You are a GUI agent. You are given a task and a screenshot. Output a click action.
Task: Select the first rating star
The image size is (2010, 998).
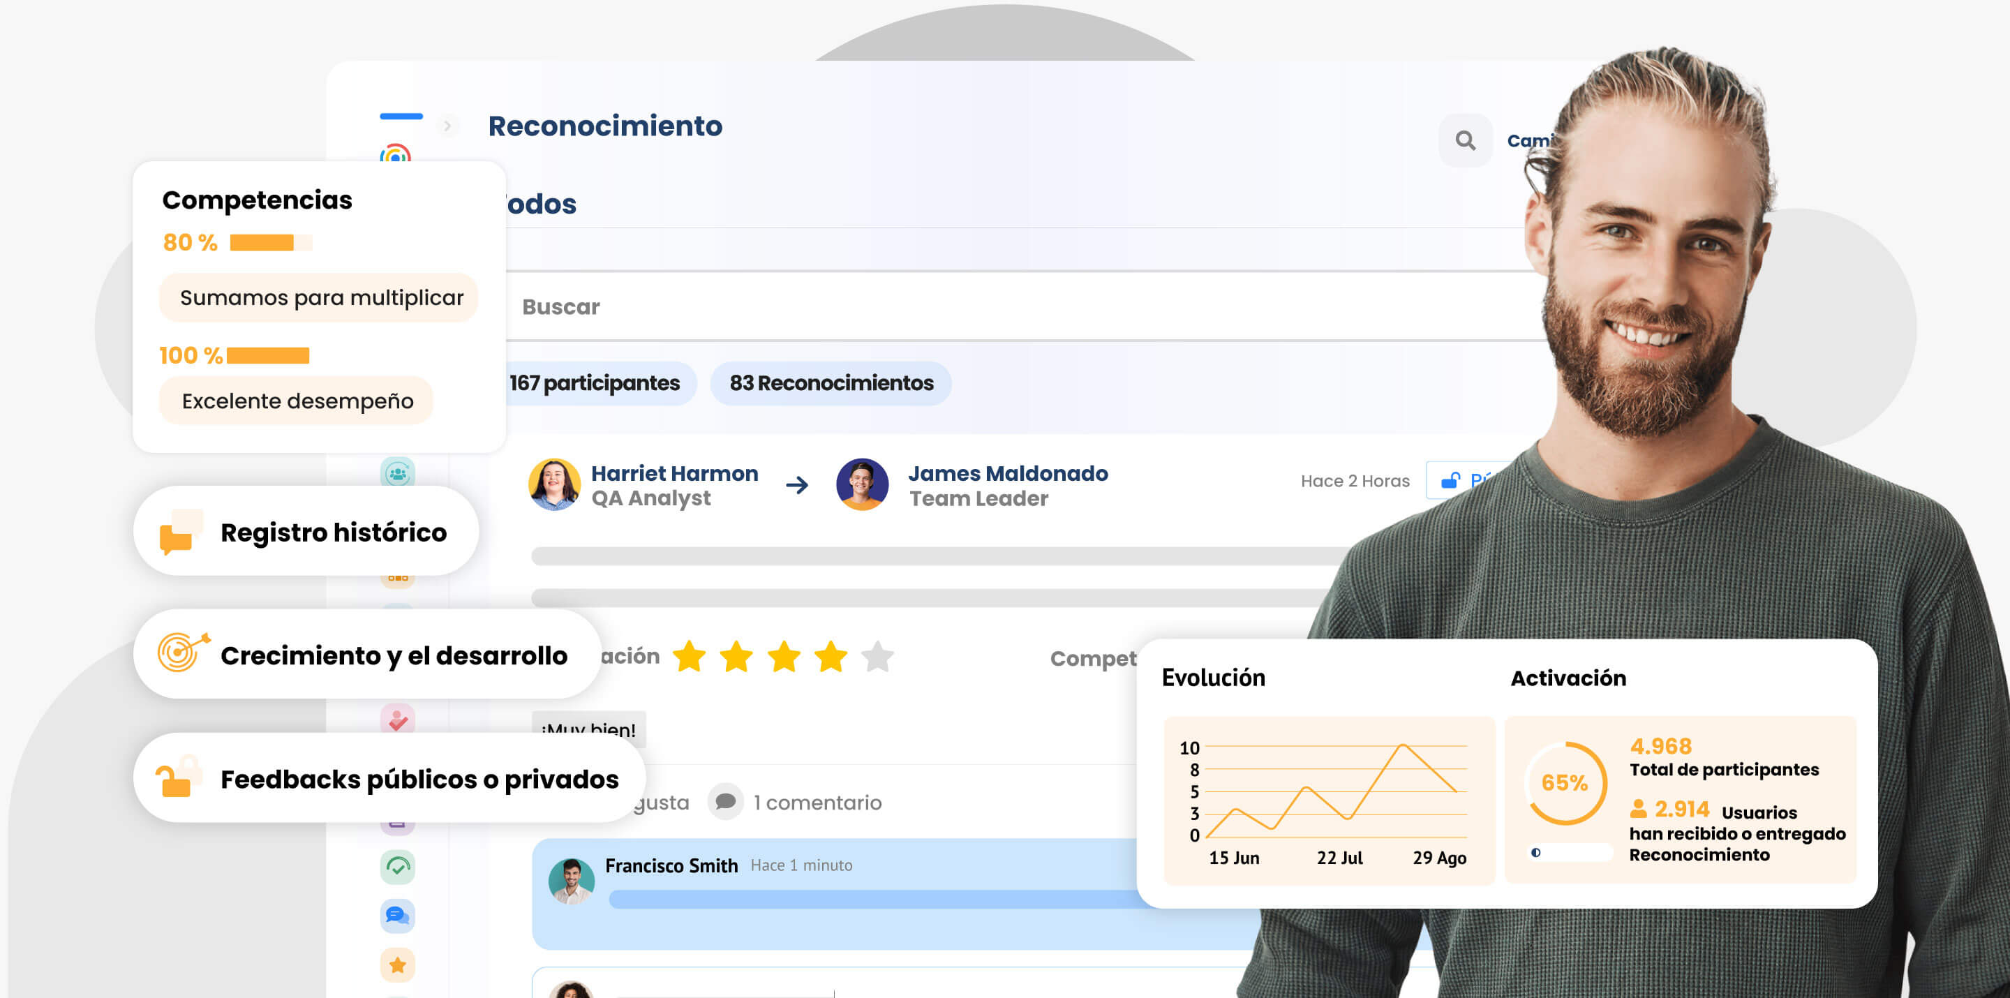click(x=689, y=657)
